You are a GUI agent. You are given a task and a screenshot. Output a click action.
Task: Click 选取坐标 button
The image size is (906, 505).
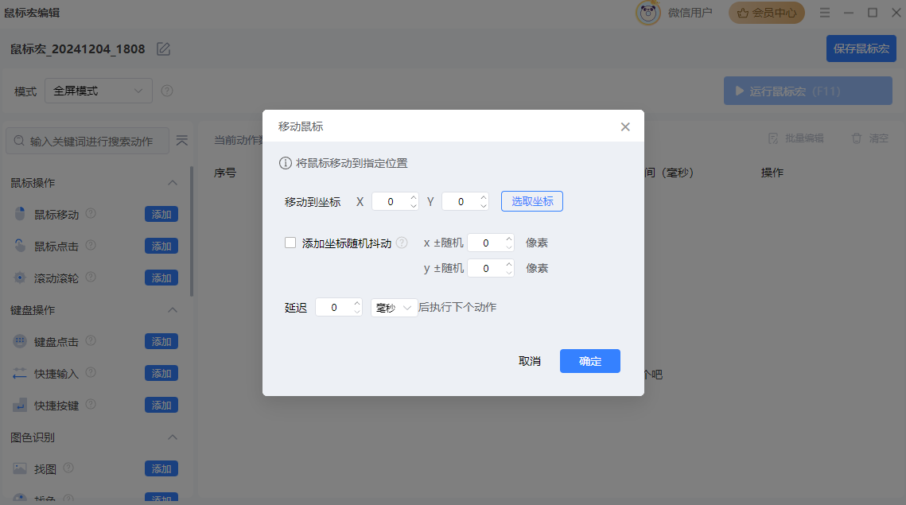[x=531, y=201]
